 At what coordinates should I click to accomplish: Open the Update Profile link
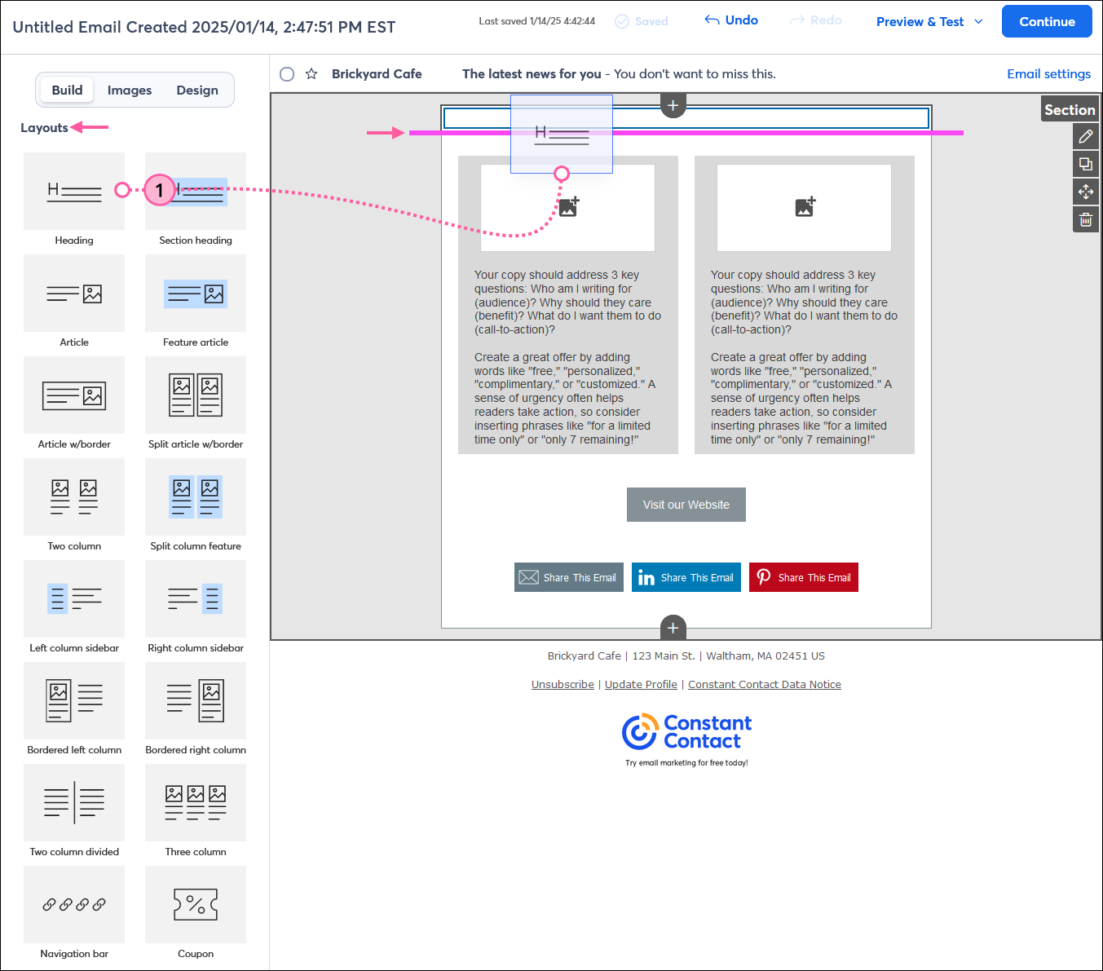641,685
